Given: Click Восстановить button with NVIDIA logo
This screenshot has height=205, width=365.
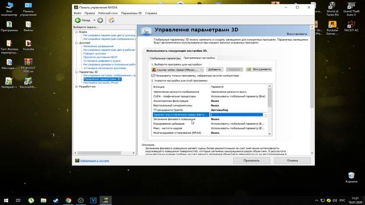Looking at the screenshot, I should 259,69.
